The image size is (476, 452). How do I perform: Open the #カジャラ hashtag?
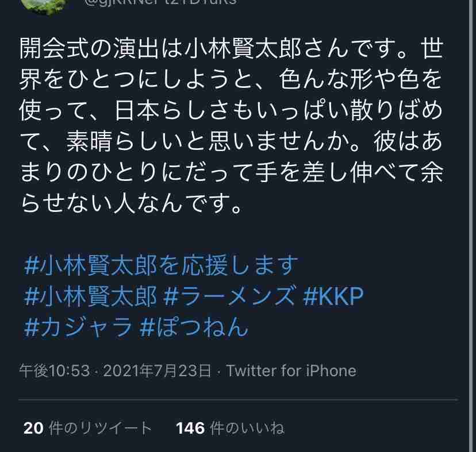coord(78,327)
